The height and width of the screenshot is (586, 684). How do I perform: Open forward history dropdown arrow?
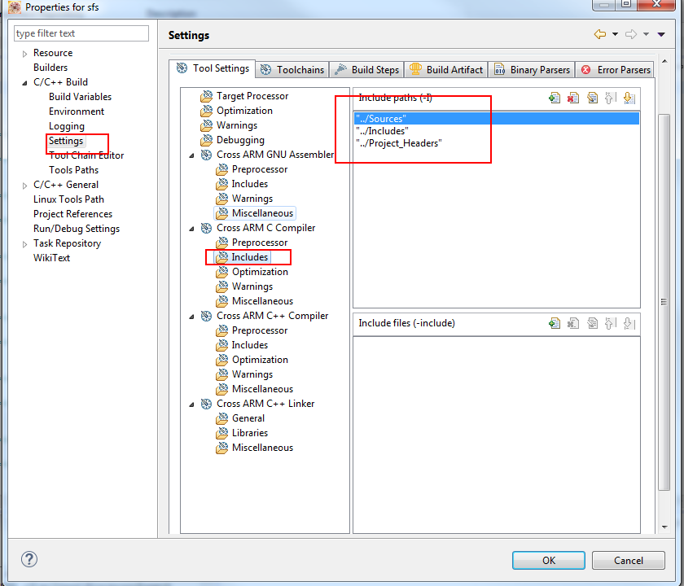pyautogui.click(x=646, y=34)
